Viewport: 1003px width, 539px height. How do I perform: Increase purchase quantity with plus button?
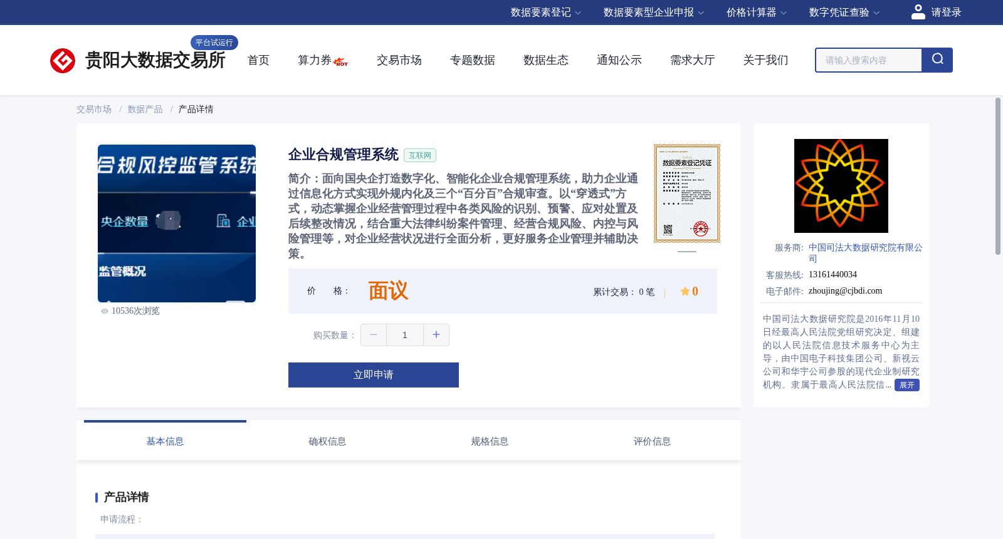tap(436, 335)
